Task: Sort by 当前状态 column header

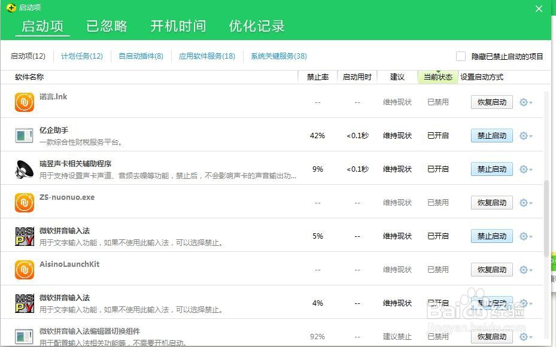Action: point(438,77)
